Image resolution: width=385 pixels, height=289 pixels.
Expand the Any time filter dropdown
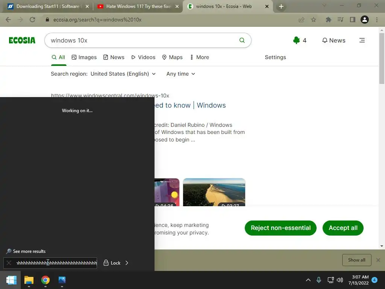point(181,74)
